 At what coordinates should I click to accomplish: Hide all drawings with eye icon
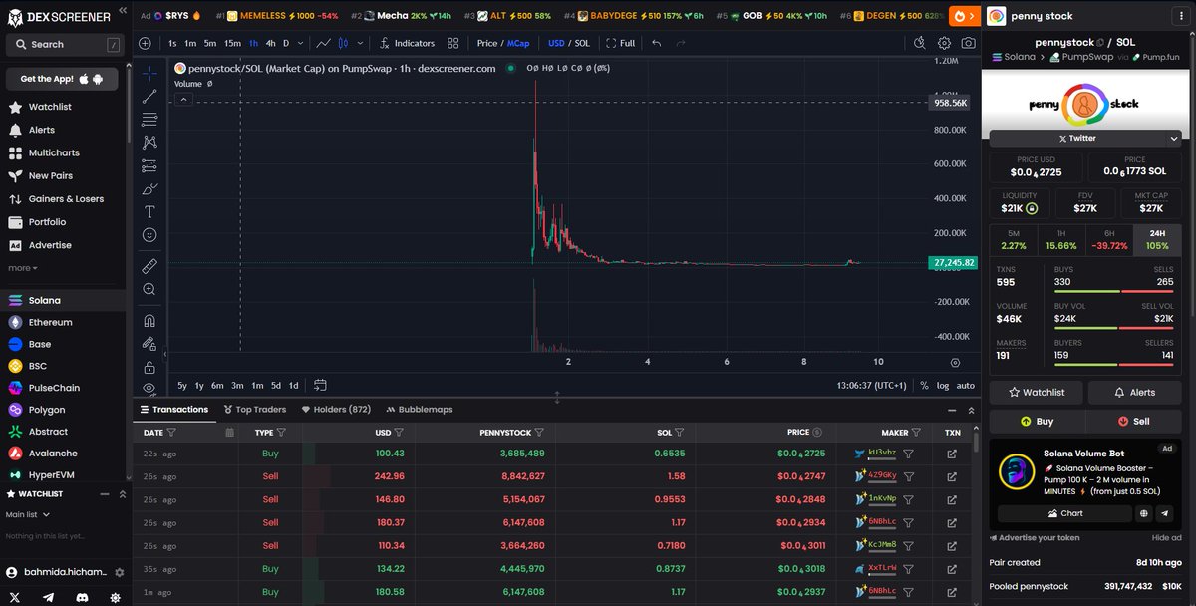(x=149, y=387)
